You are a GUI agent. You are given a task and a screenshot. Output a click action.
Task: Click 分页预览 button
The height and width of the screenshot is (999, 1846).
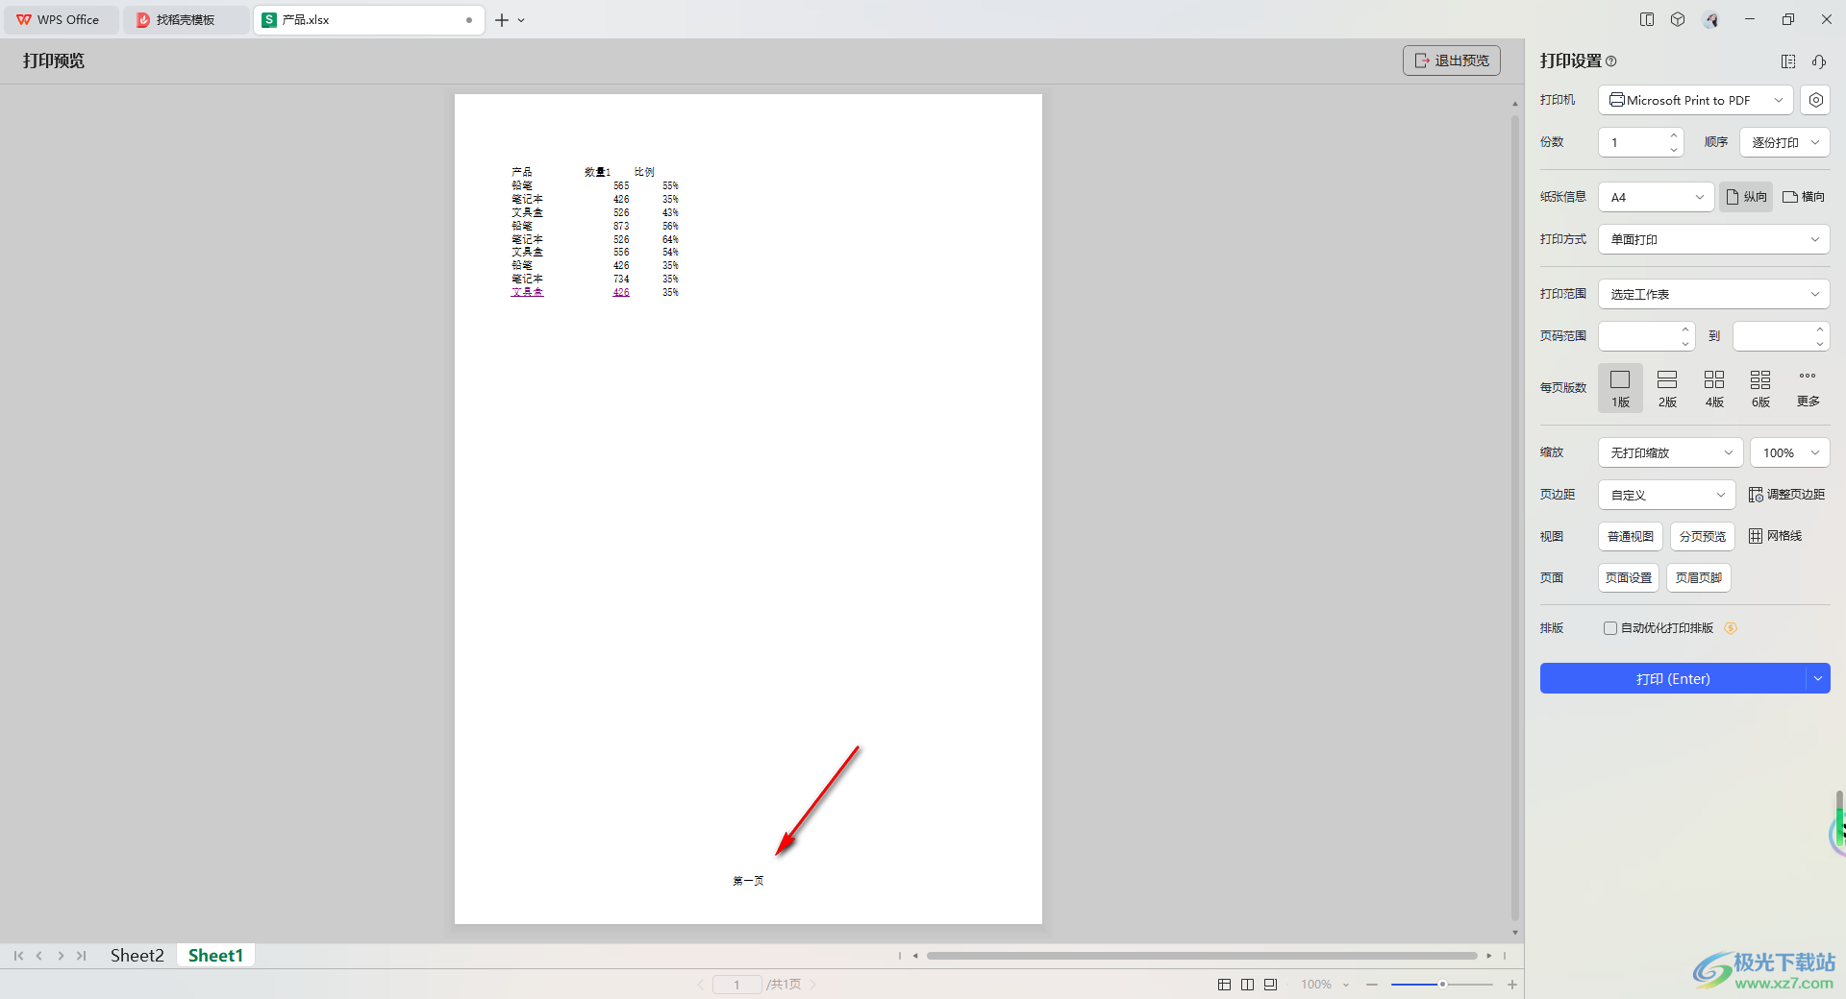click(x=1702, y=536)
